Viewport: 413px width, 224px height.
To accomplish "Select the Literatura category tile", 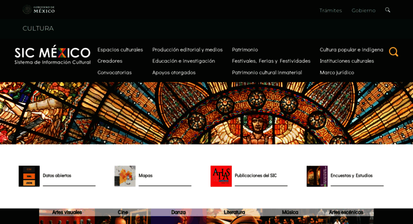I will [x=234, y=217].
